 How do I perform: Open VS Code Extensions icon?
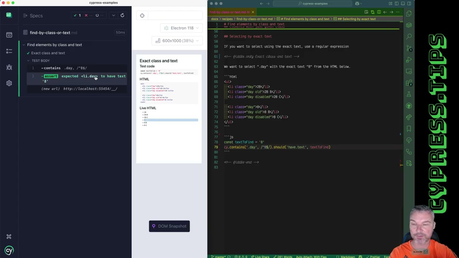409,83
